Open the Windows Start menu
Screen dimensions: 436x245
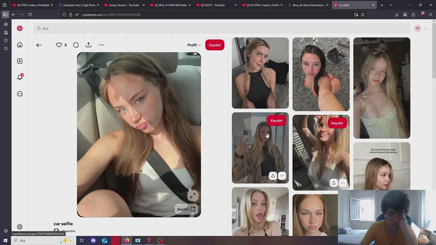pyautogui.click(x=5, y=241)
